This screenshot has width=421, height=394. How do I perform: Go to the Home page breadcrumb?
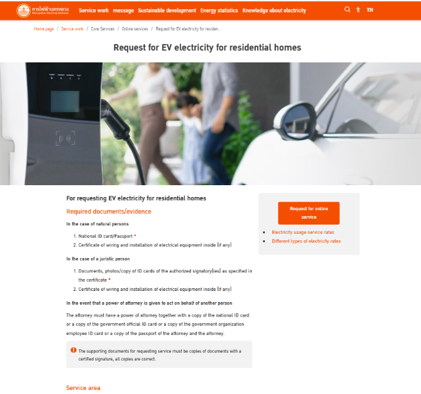pyautogui.click(x=44, y=29)
